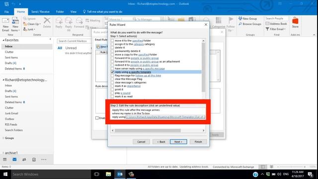Image resolution: width=318 pixels, height=179 pixels.
Task: Show Unread messages filter
Action: (x=71, y=48)
